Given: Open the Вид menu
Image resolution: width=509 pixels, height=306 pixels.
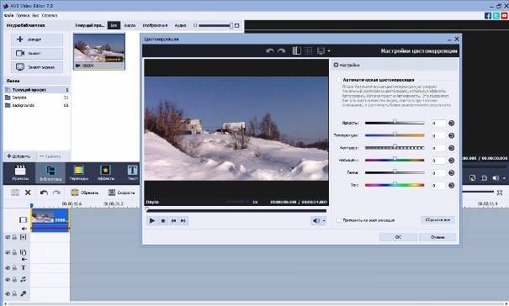Looking at the screenshot, I should (35, 15).
